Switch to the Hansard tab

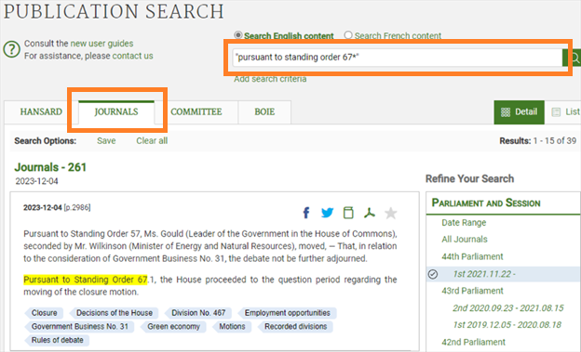[41, 112]
